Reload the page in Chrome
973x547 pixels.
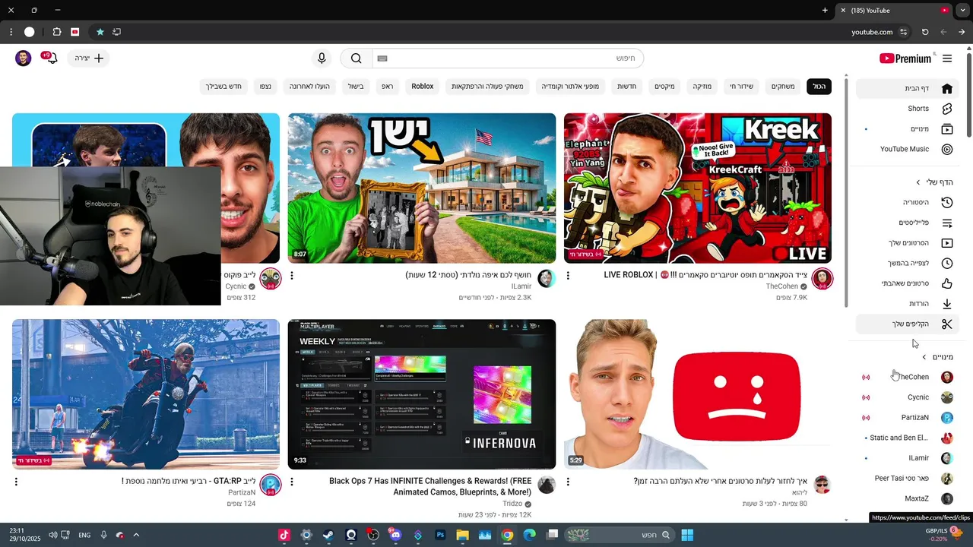925,32
